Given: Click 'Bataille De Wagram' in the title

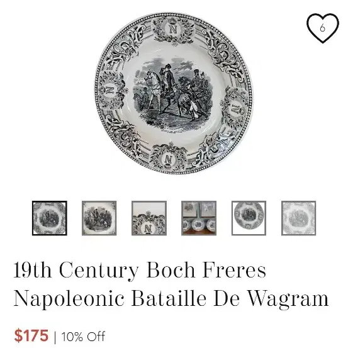Looking at the screenshot, I should 230,299.
